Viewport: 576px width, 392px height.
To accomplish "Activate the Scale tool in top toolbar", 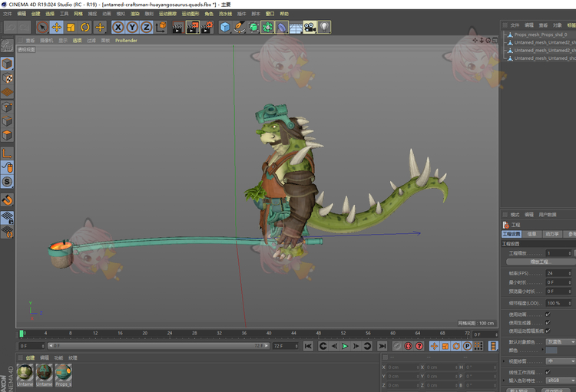I will coord(71,27).
